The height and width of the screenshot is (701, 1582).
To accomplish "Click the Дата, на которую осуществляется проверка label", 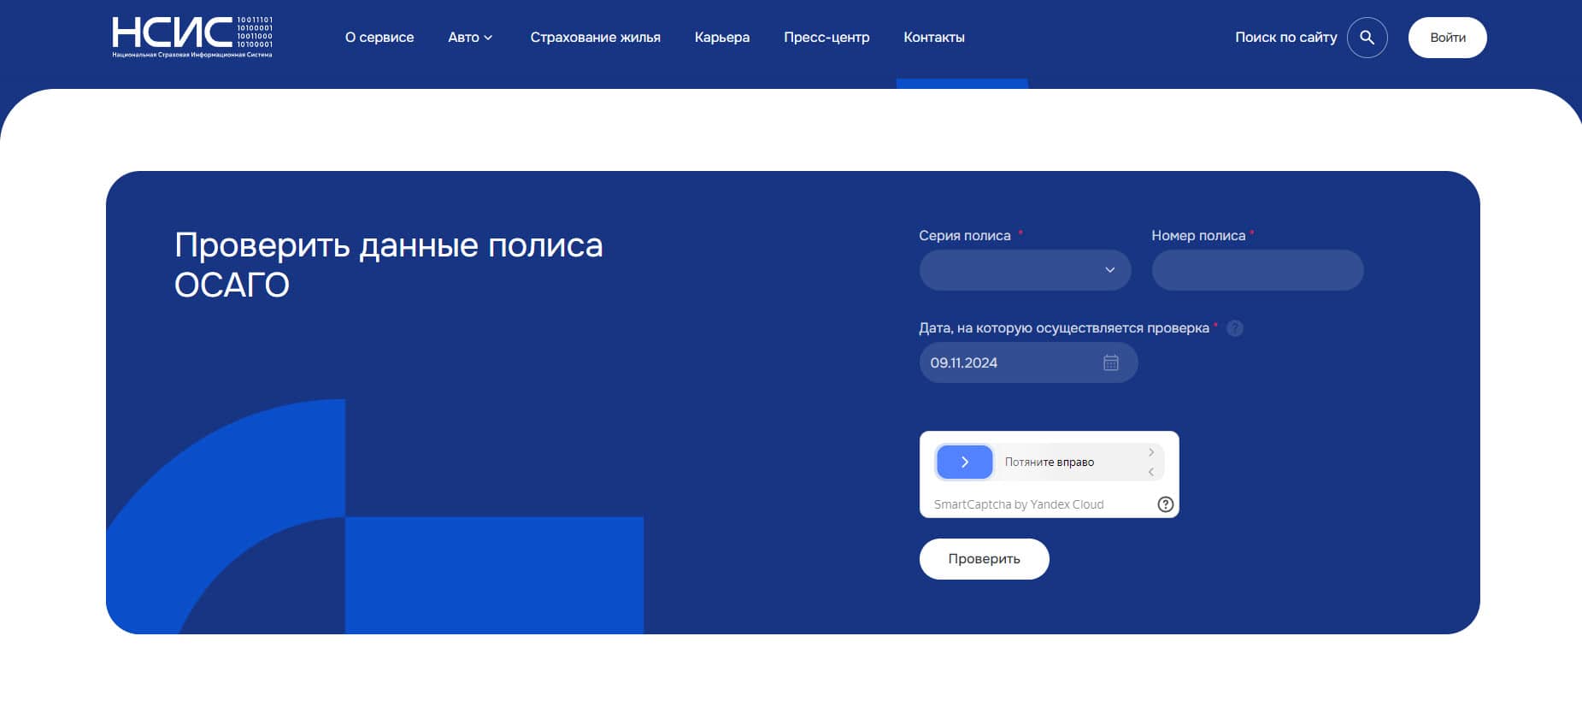I will [x=1064, y=328].
